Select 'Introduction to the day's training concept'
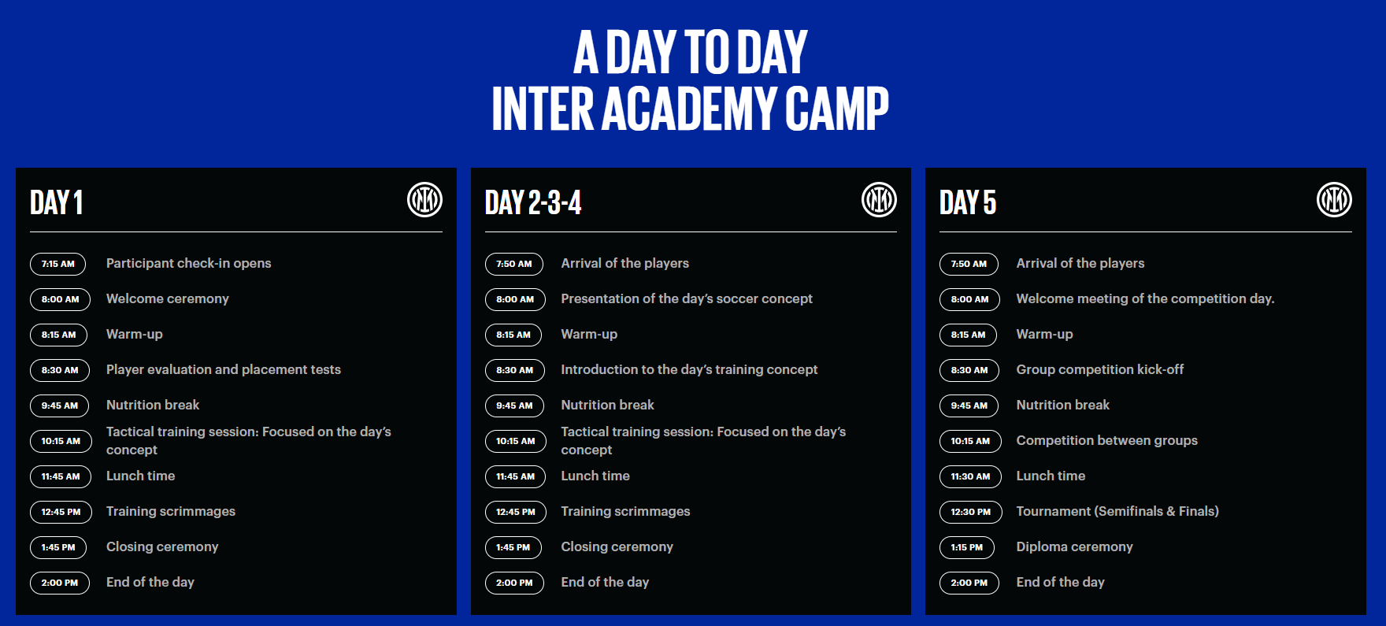 pyautogui.click(x=689, y=369)
